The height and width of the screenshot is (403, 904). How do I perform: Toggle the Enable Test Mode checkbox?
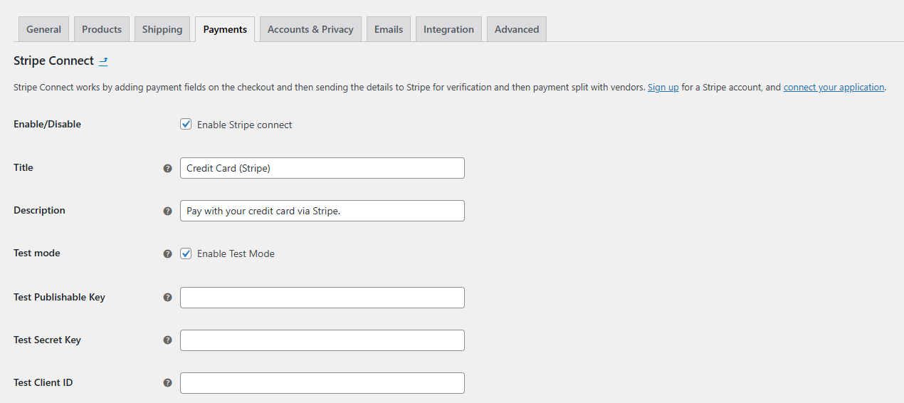(186, 253)
